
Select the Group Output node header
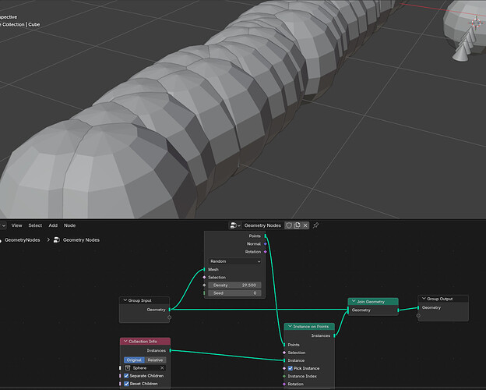[443, 299]
